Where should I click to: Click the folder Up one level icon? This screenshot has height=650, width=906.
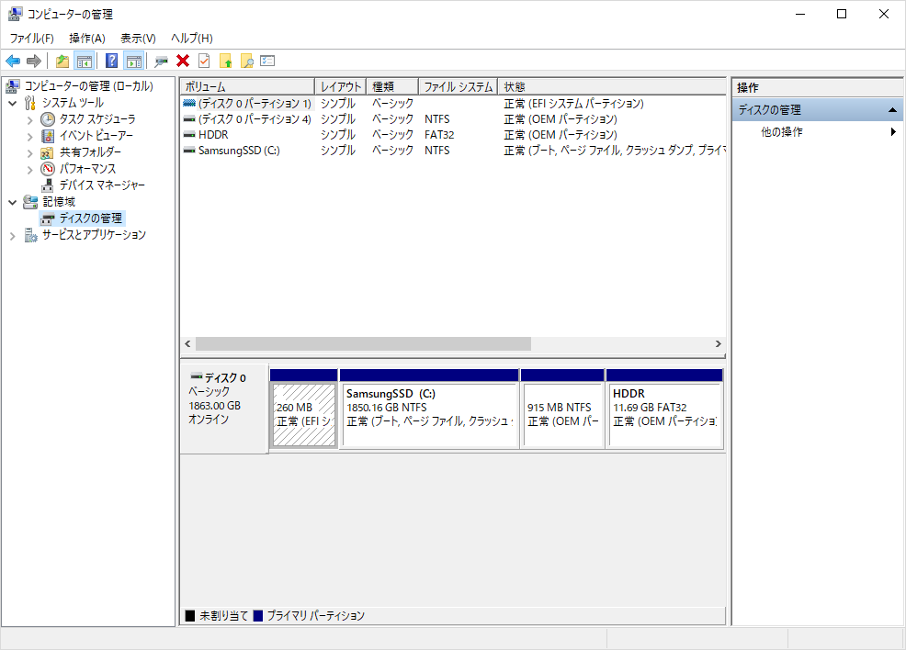tap(62, 61)
